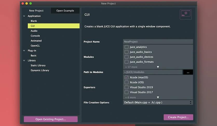
Task: Collapse the Plug-In tree section
Action: (24, 51)
